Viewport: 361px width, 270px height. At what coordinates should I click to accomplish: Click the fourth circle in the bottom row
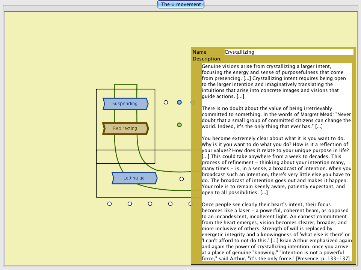point(170,204)
